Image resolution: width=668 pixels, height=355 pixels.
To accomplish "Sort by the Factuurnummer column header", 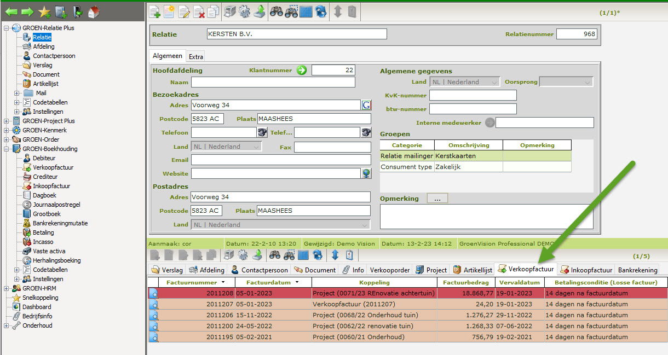I will [x=192, y=282].
